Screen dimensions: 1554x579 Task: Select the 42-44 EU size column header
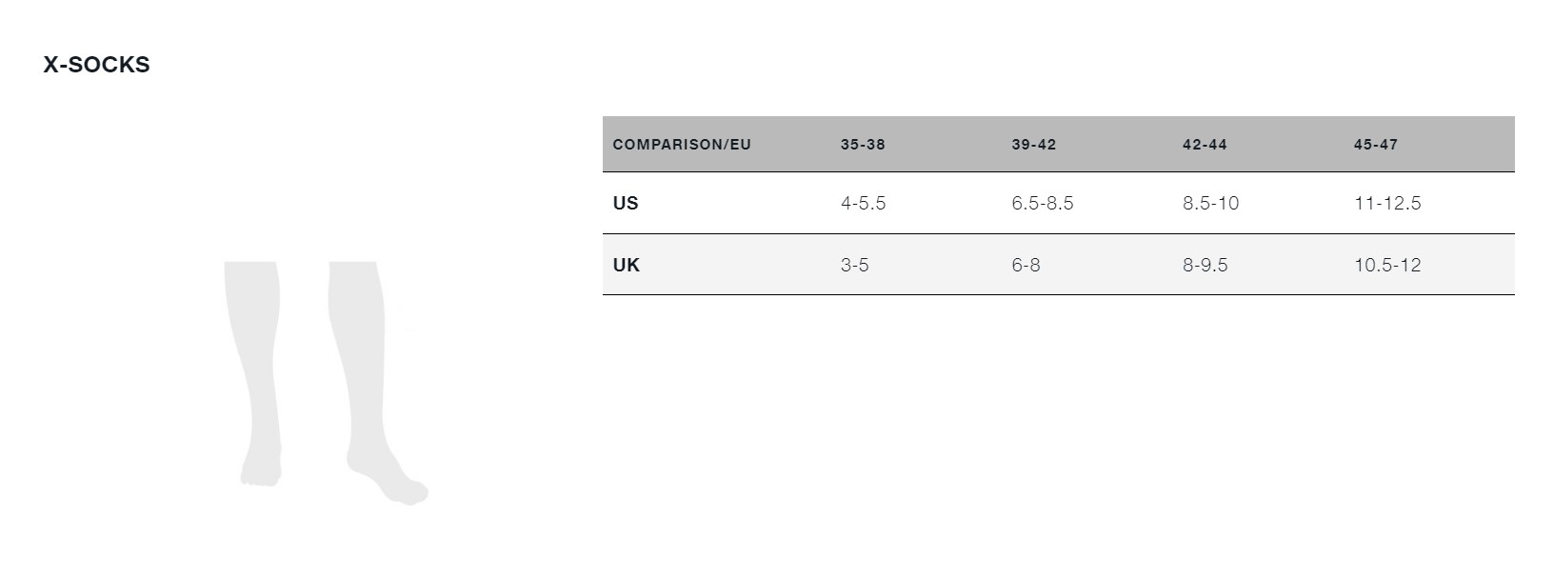[x=1205, y=145]
